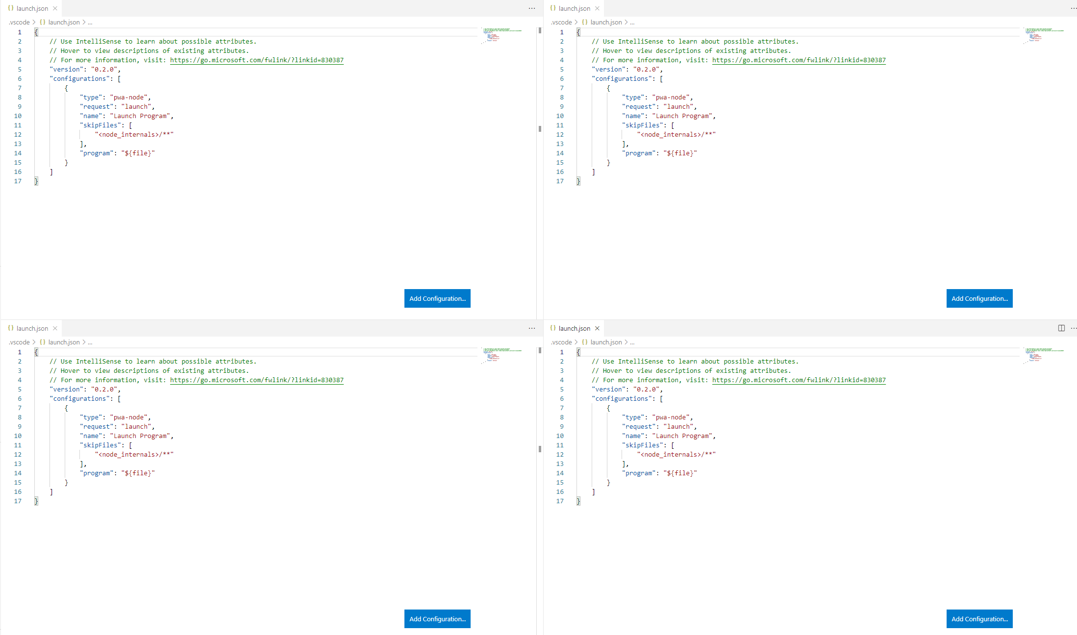Open launch.json breadcrumb in bottom-right editor
Screen dimensions: 1077x635
(x=606, y=342)
